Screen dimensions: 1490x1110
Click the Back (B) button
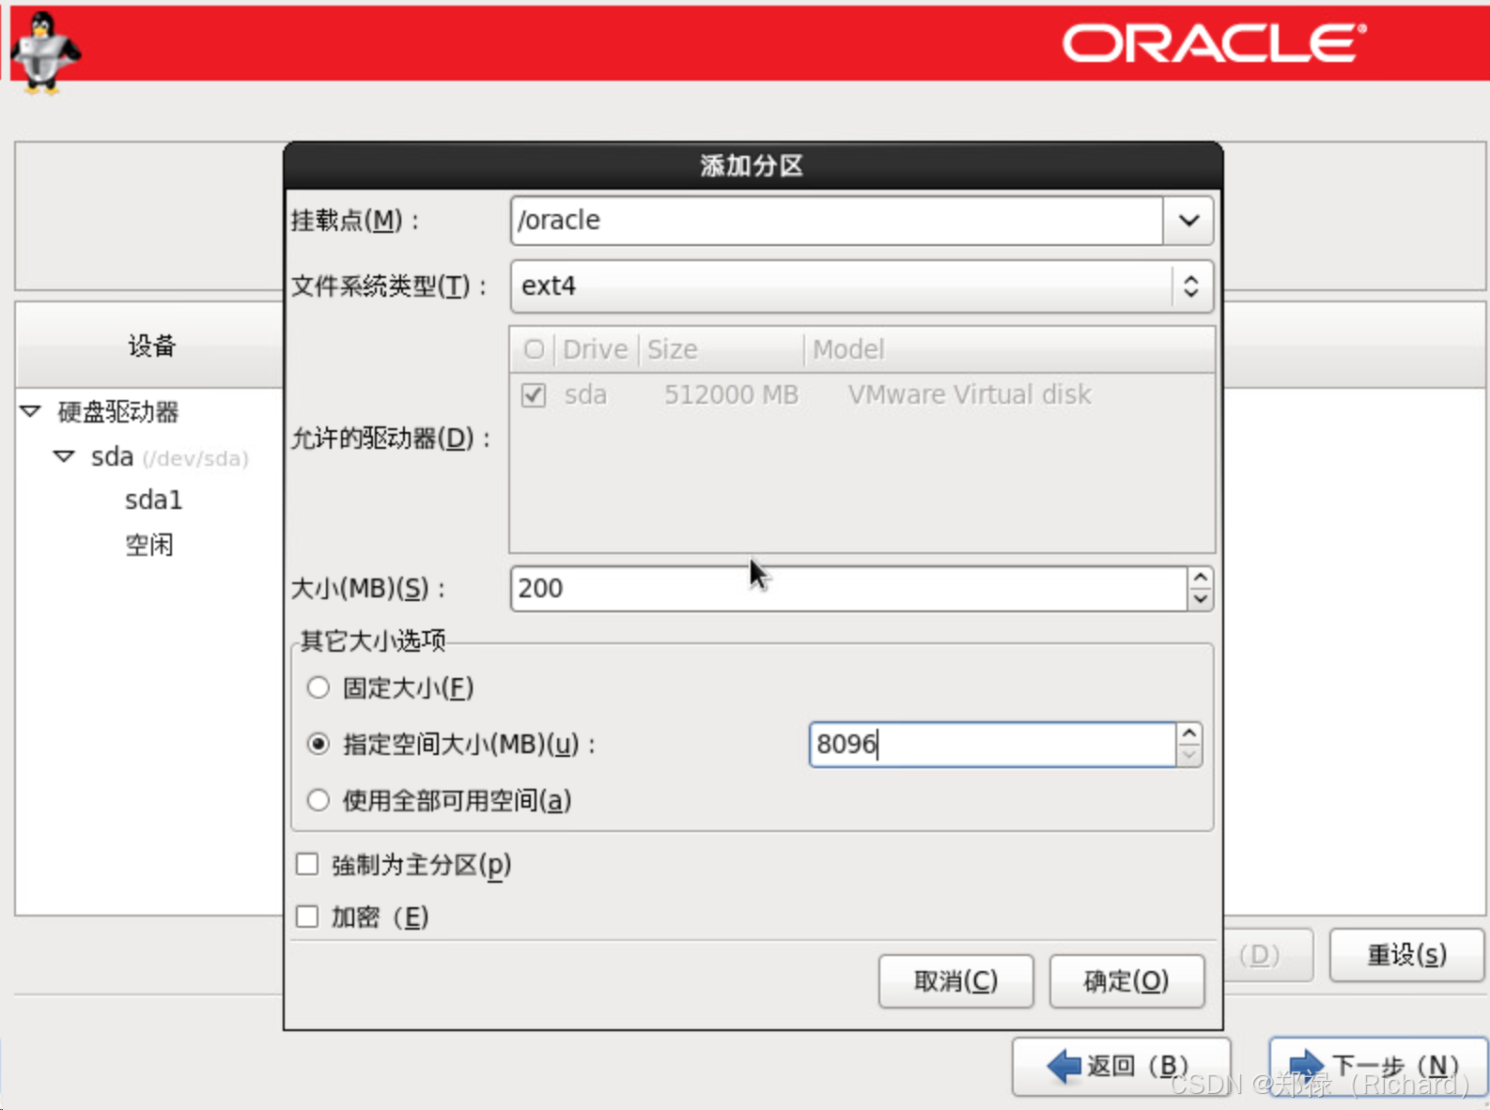[x=1121, y=1066]
